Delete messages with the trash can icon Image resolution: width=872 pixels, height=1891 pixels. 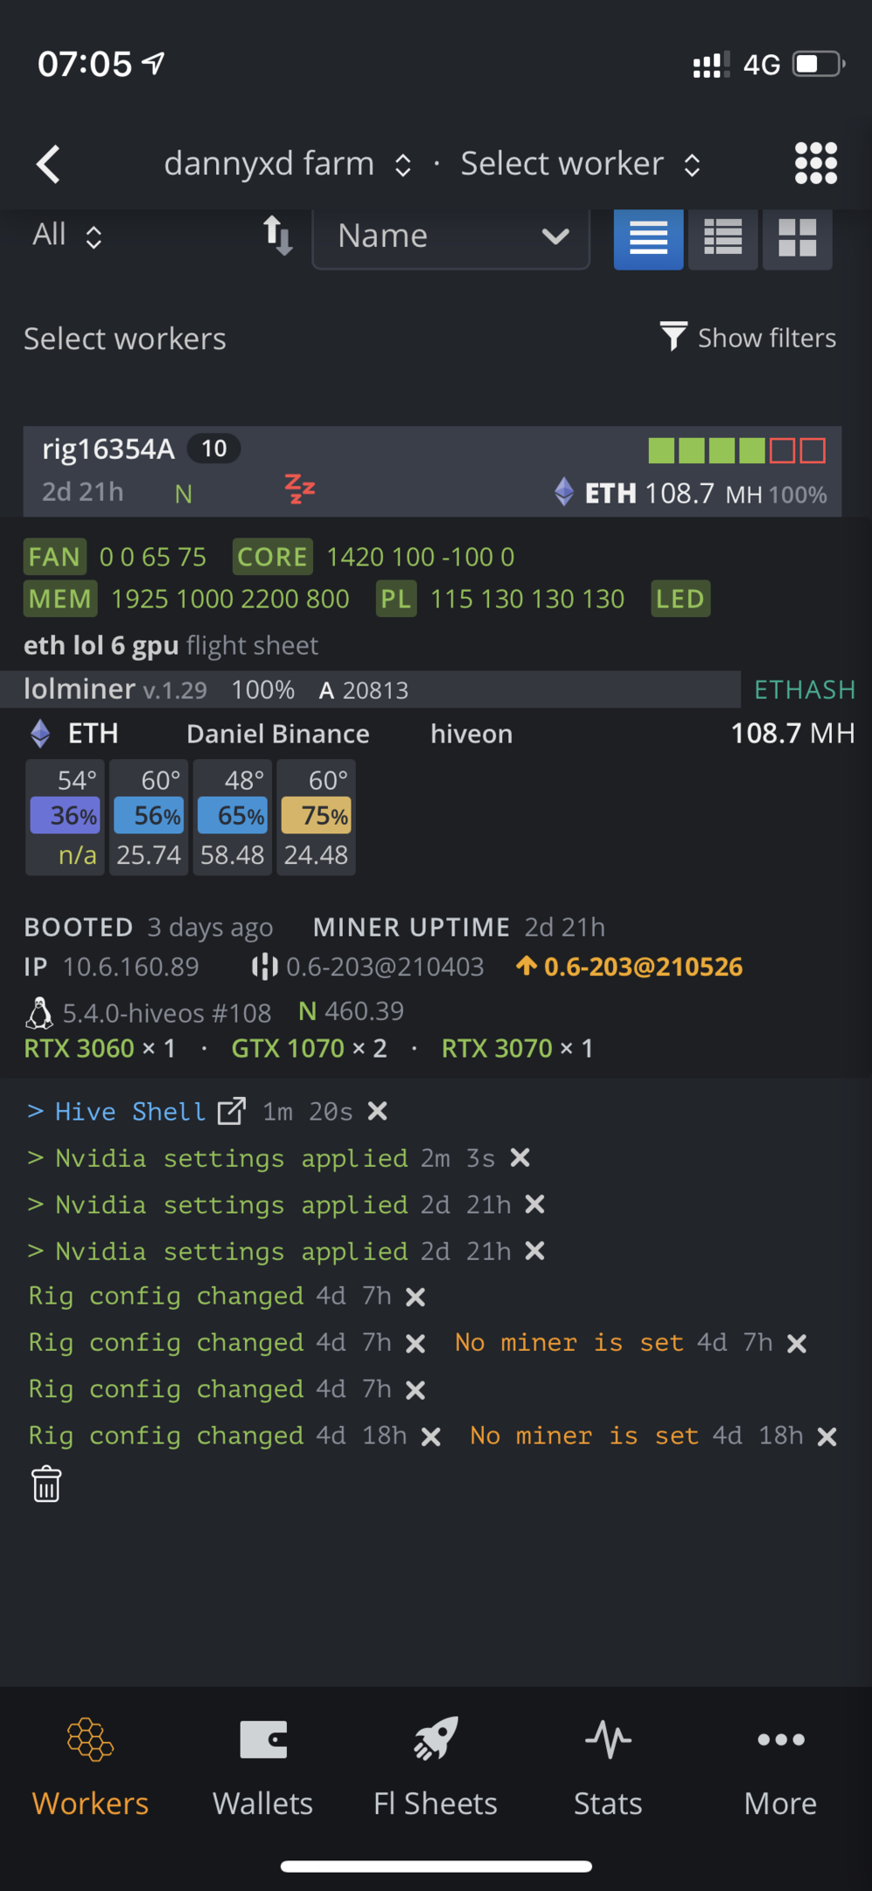pos(46,1484)
